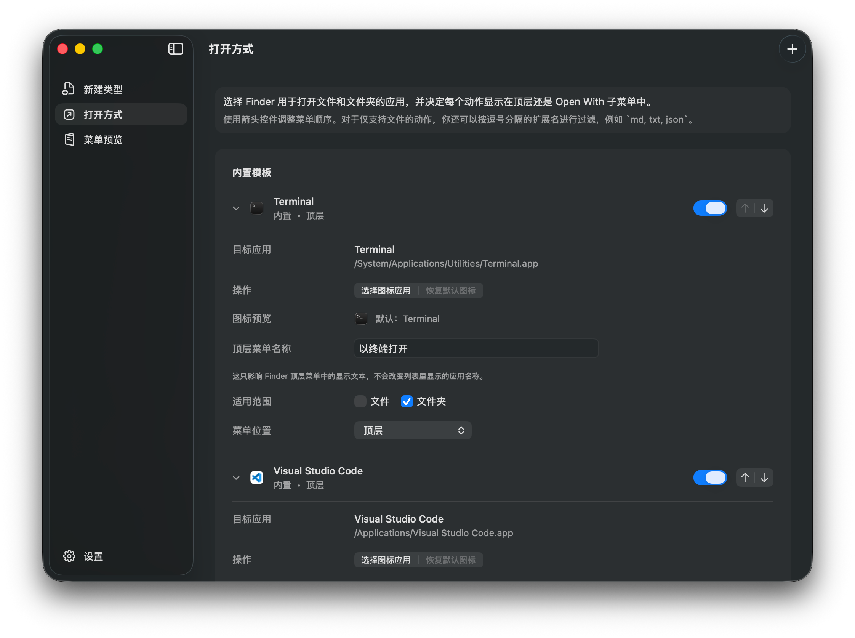
Task: Click the 新建类型 document icon
Action: (69, 89)
